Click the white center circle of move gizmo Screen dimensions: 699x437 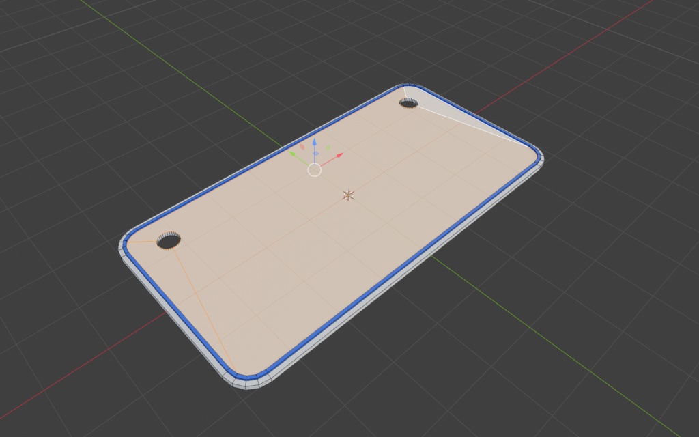(x=314, y=169)
